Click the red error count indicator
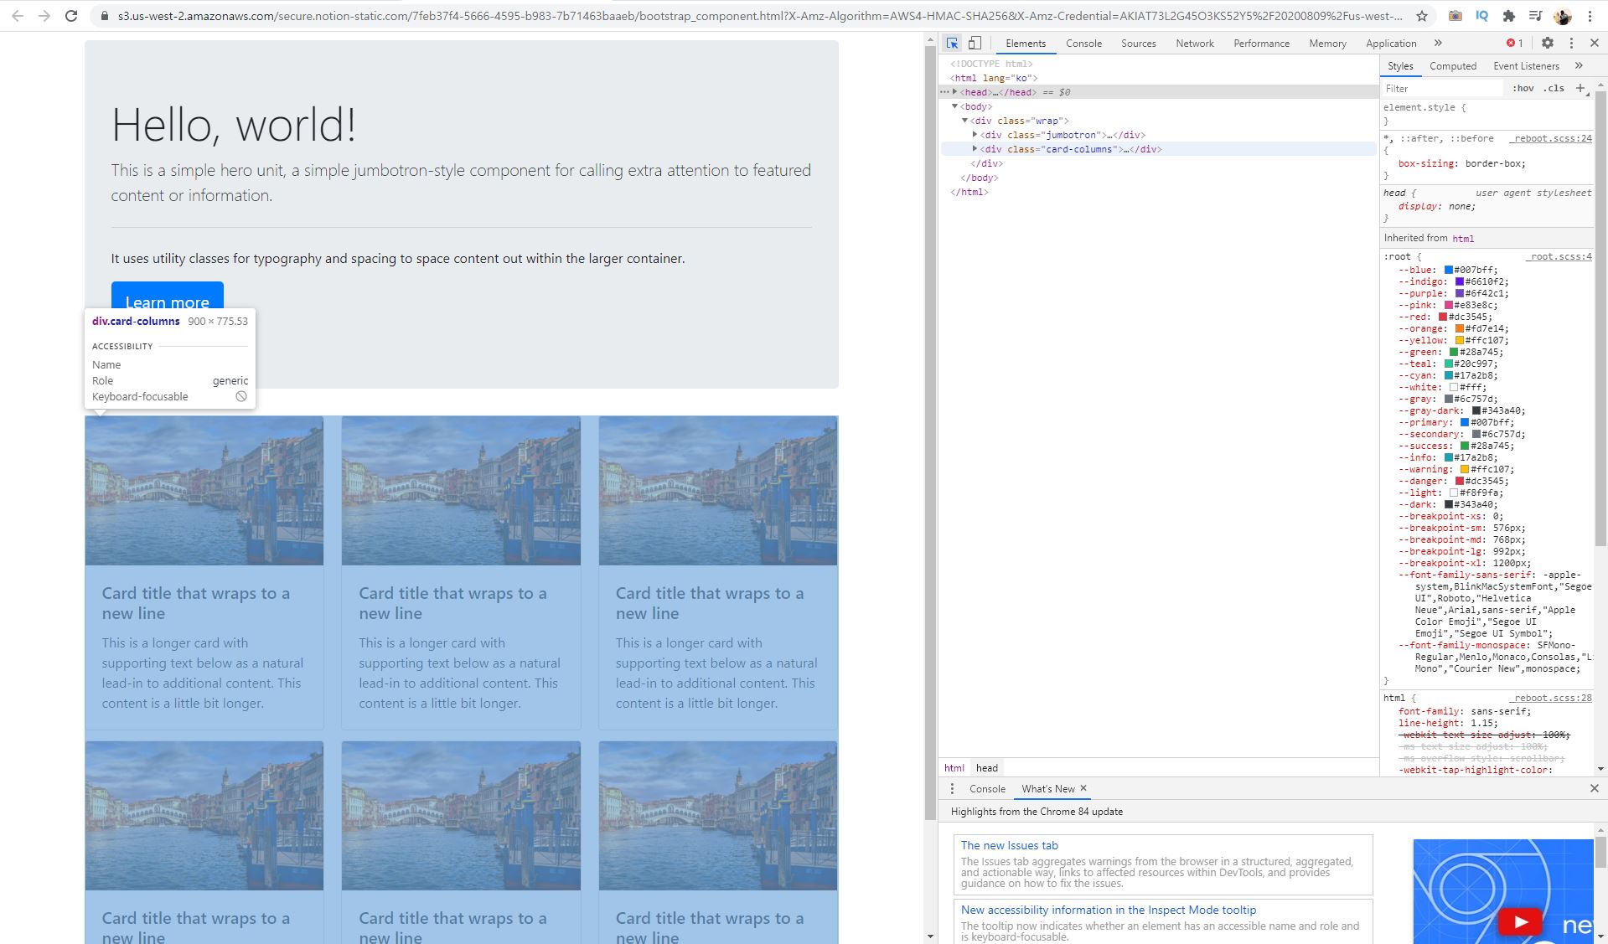Screen dimensions: 1608x944 point(1515,43)
